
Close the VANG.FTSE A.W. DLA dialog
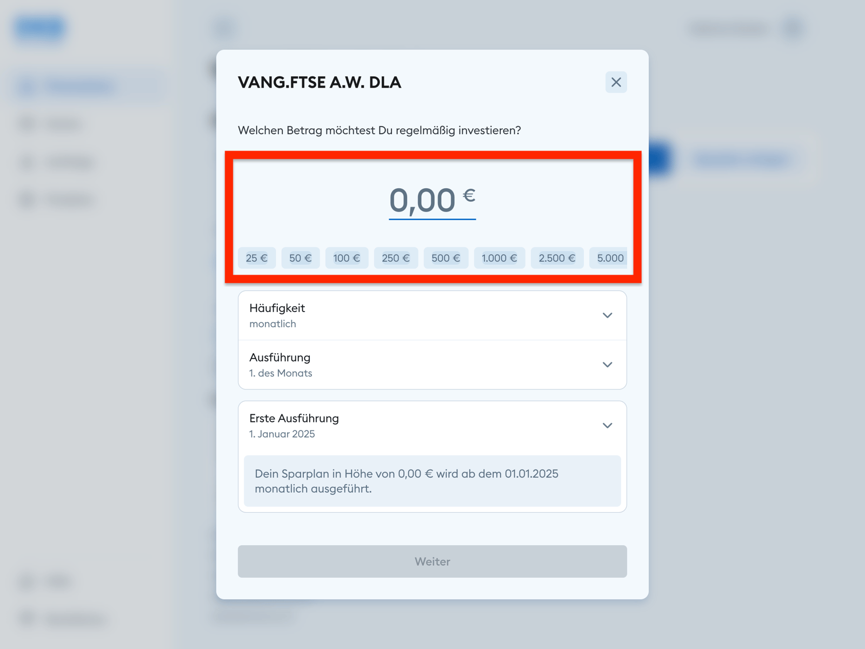[x=616, y=82]
